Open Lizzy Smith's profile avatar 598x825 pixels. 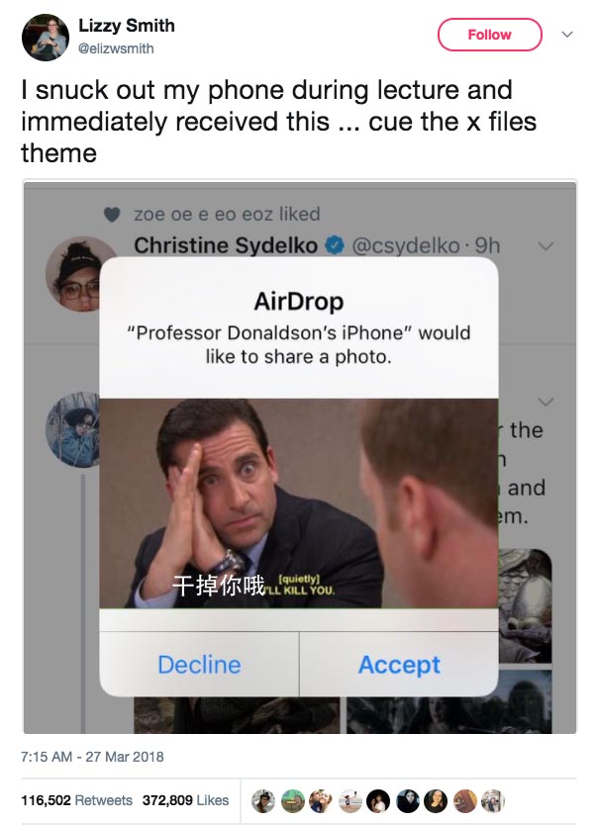[46, 38]
